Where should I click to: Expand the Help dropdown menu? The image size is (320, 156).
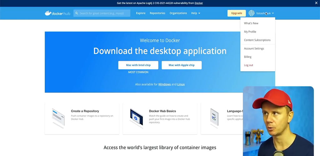click(x=196, y=13)
